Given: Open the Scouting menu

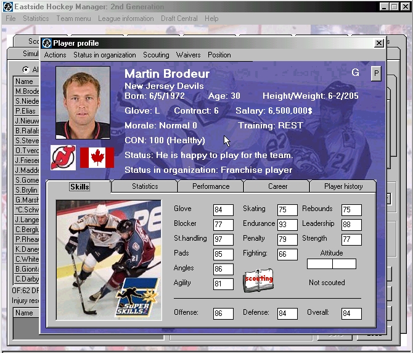Looking at the screenshot, I should click(156, 55).
